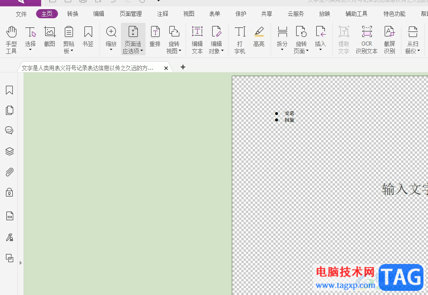Click the Screenshot (截图) tool
This screenshot has height=295, width=428.
(50, 36)
